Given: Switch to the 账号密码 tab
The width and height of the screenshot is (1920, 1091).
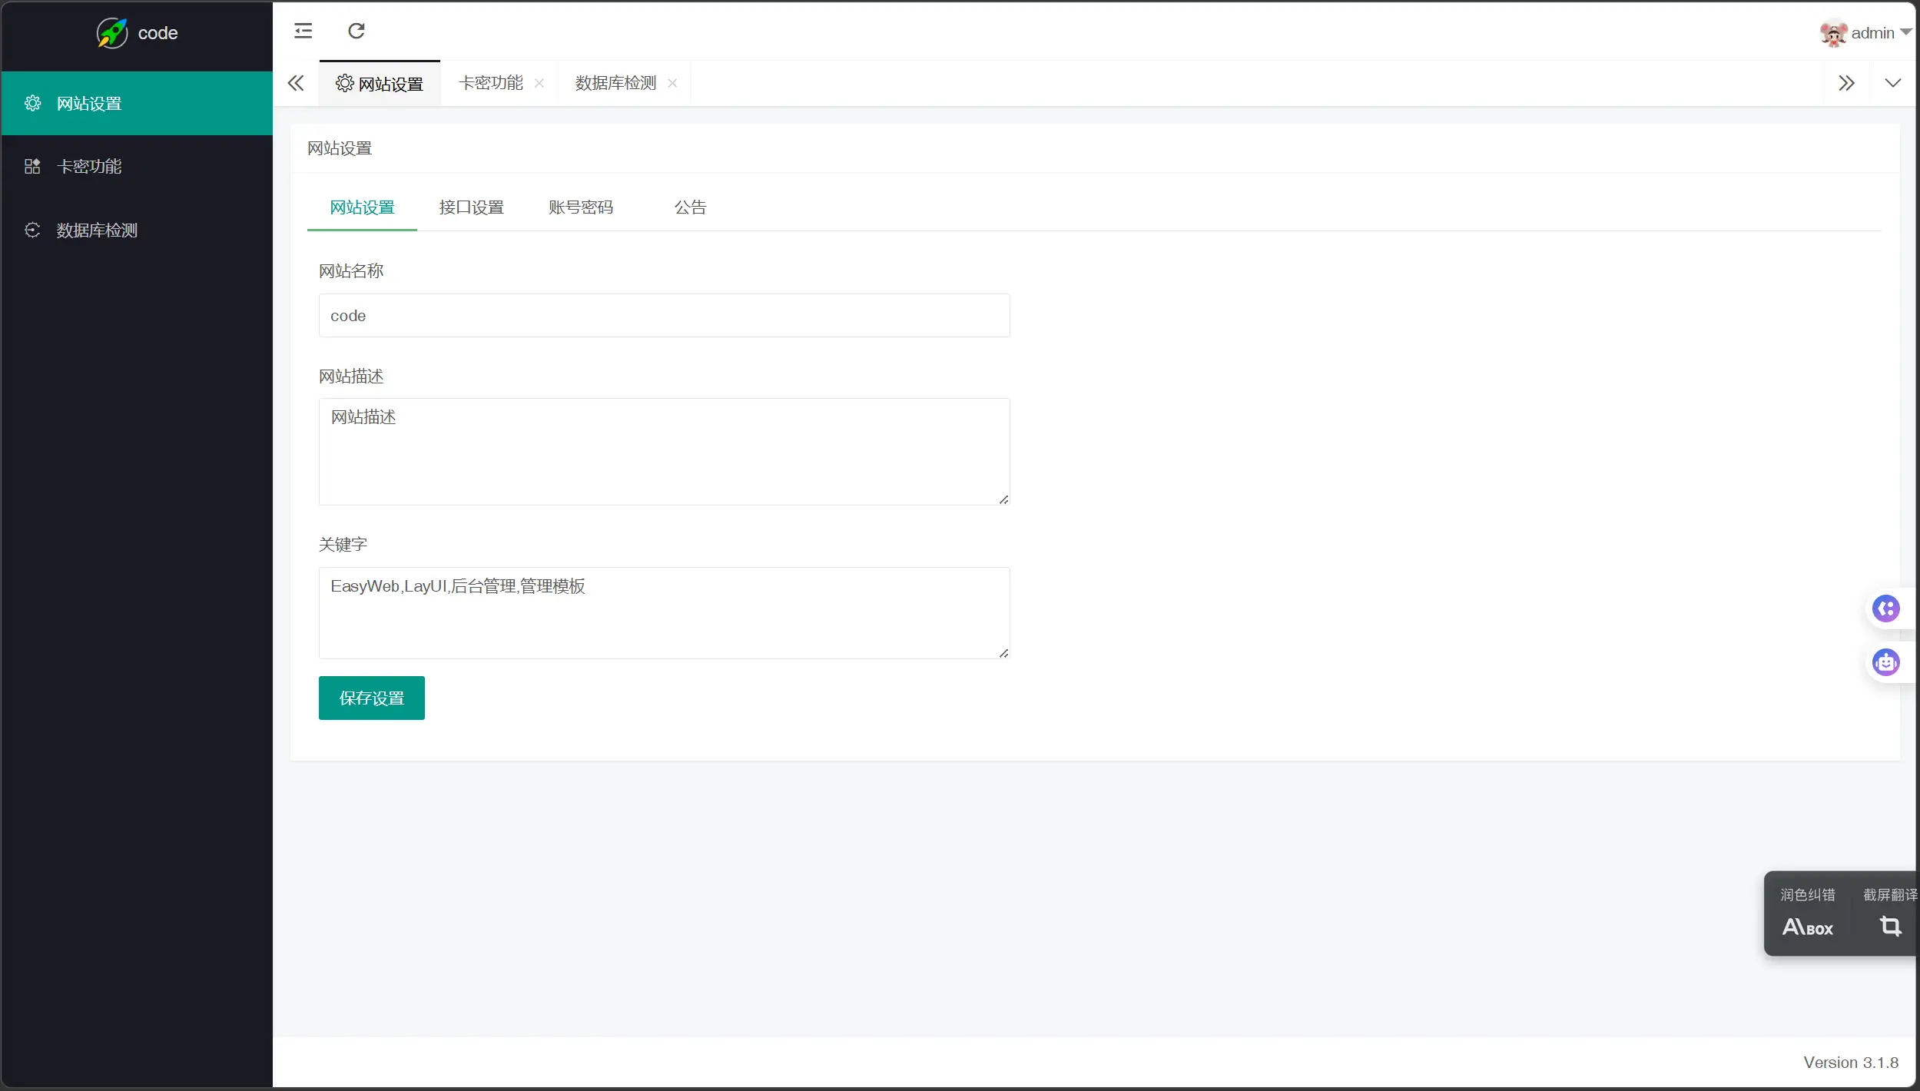Looking at the screenshot, I should tap(580, 207).
